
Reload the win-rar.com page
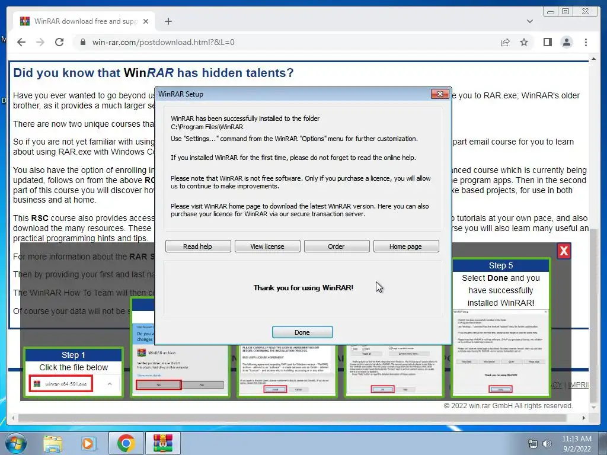(x=59, y=42)
